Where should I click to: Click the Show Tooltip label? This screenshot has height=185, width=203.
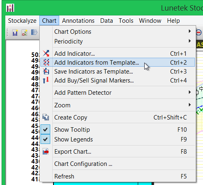tap(72, 130)
